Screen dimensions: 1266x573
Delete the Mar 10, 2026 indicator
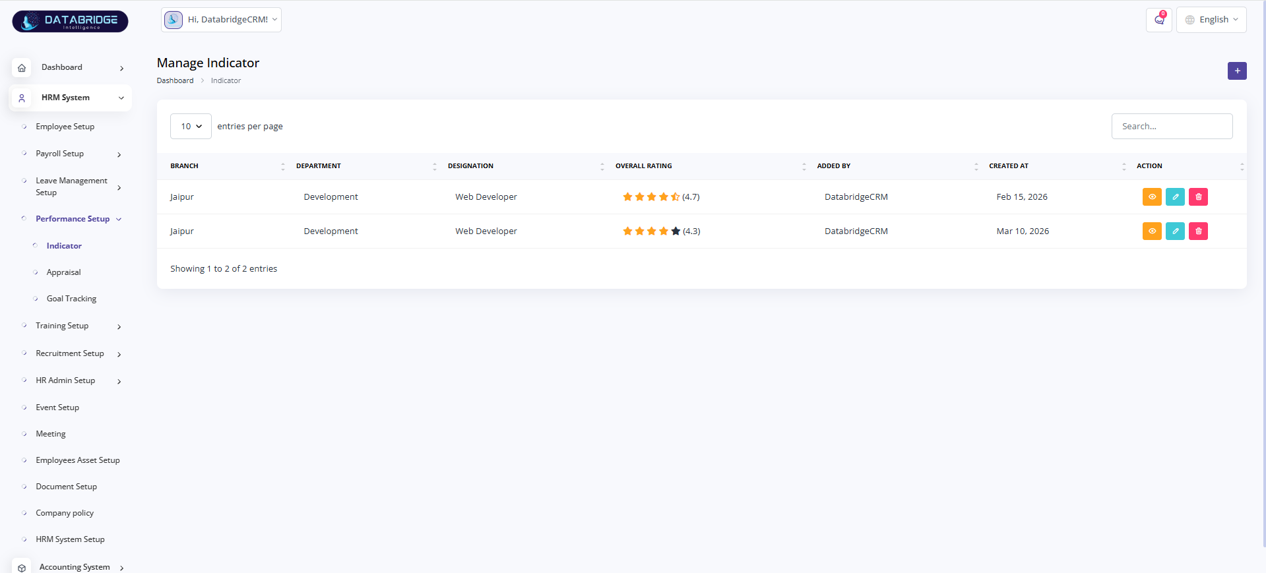click(1198, 231)
